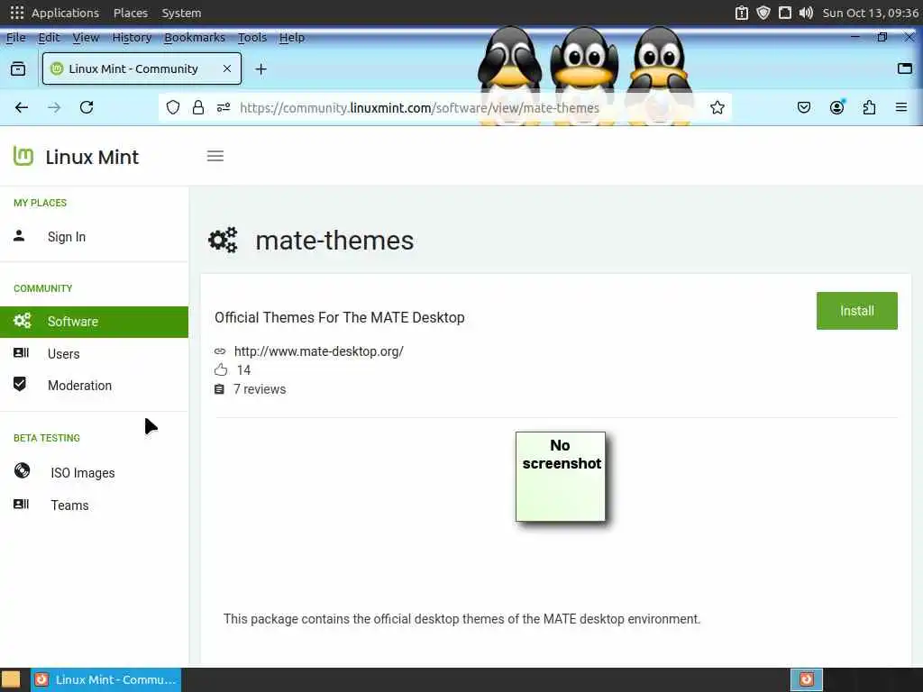Click the likes count 14
This screenshot has width=923, height=692.
click(x=243, y=370)
